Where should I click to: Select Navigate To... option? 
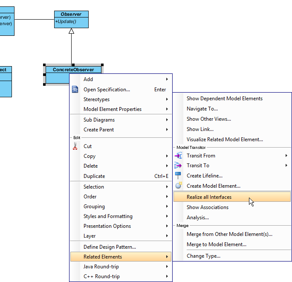coord(232,109)
